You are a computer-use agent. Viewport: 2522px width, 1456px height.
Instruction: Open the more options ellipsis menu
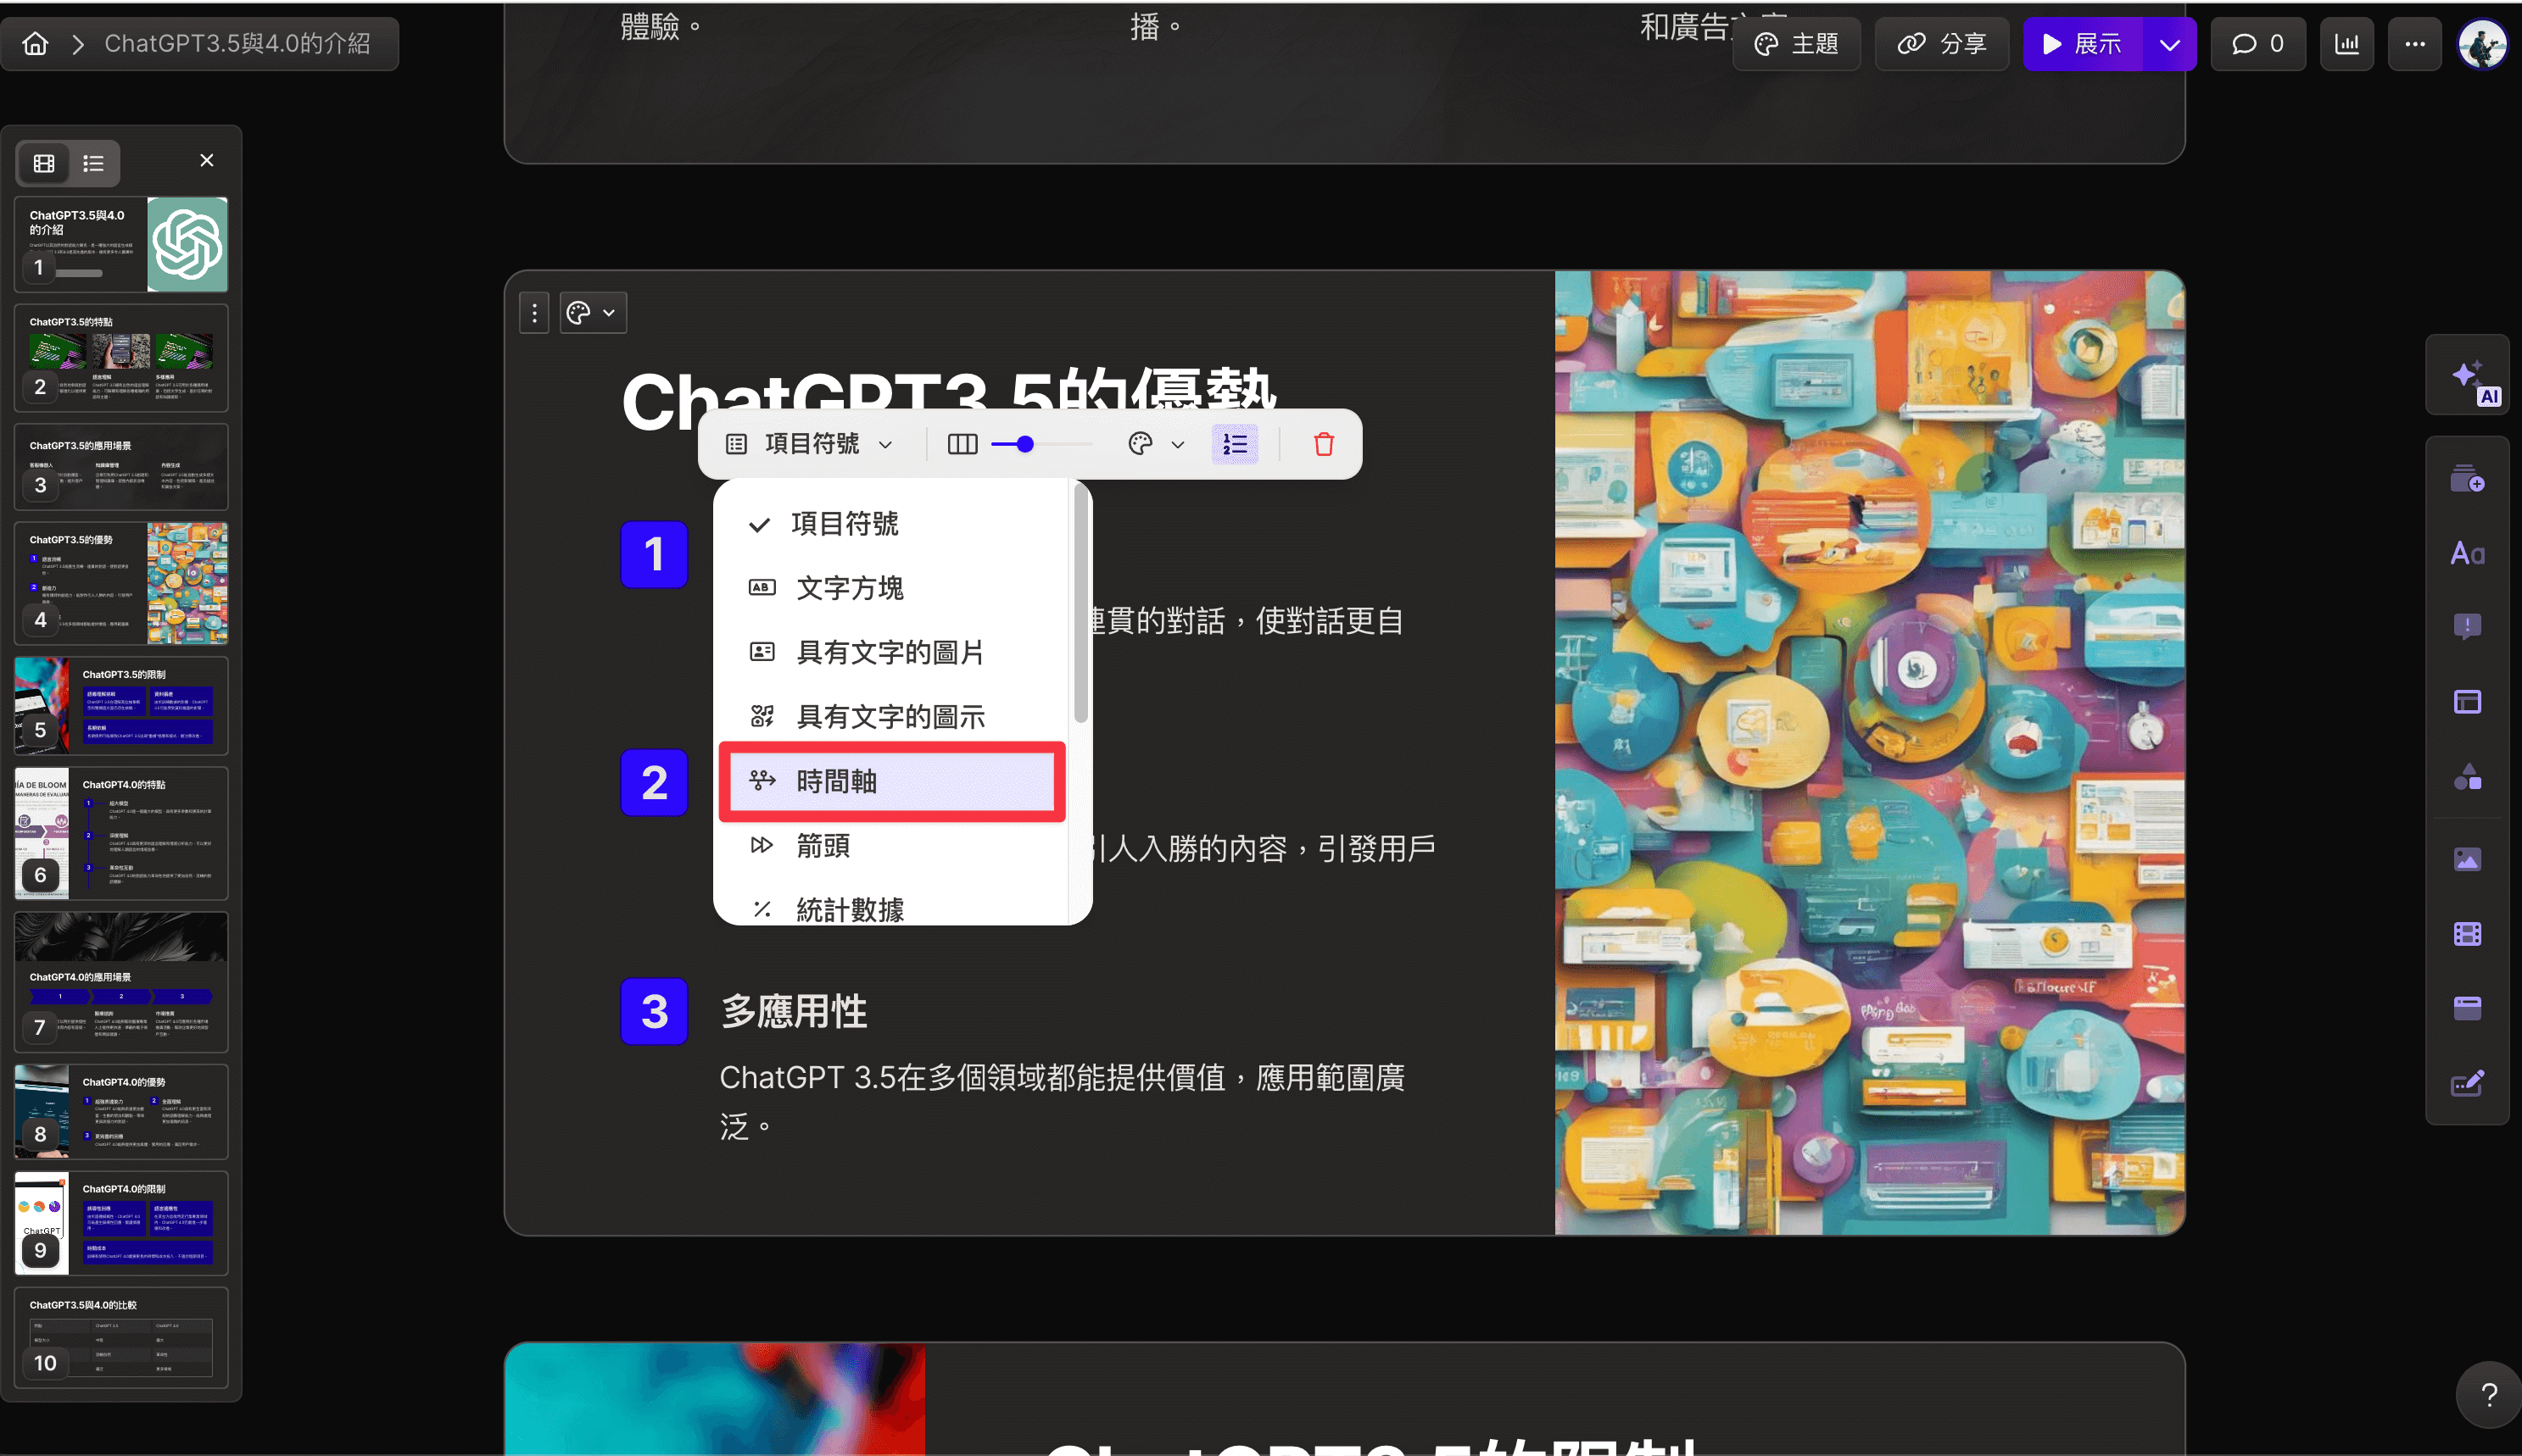point(2414,44)
